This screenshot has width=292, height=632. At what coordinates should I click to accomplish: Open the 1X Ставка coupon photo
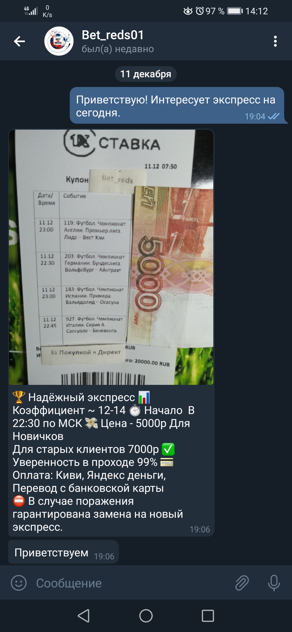click(111, 257)
